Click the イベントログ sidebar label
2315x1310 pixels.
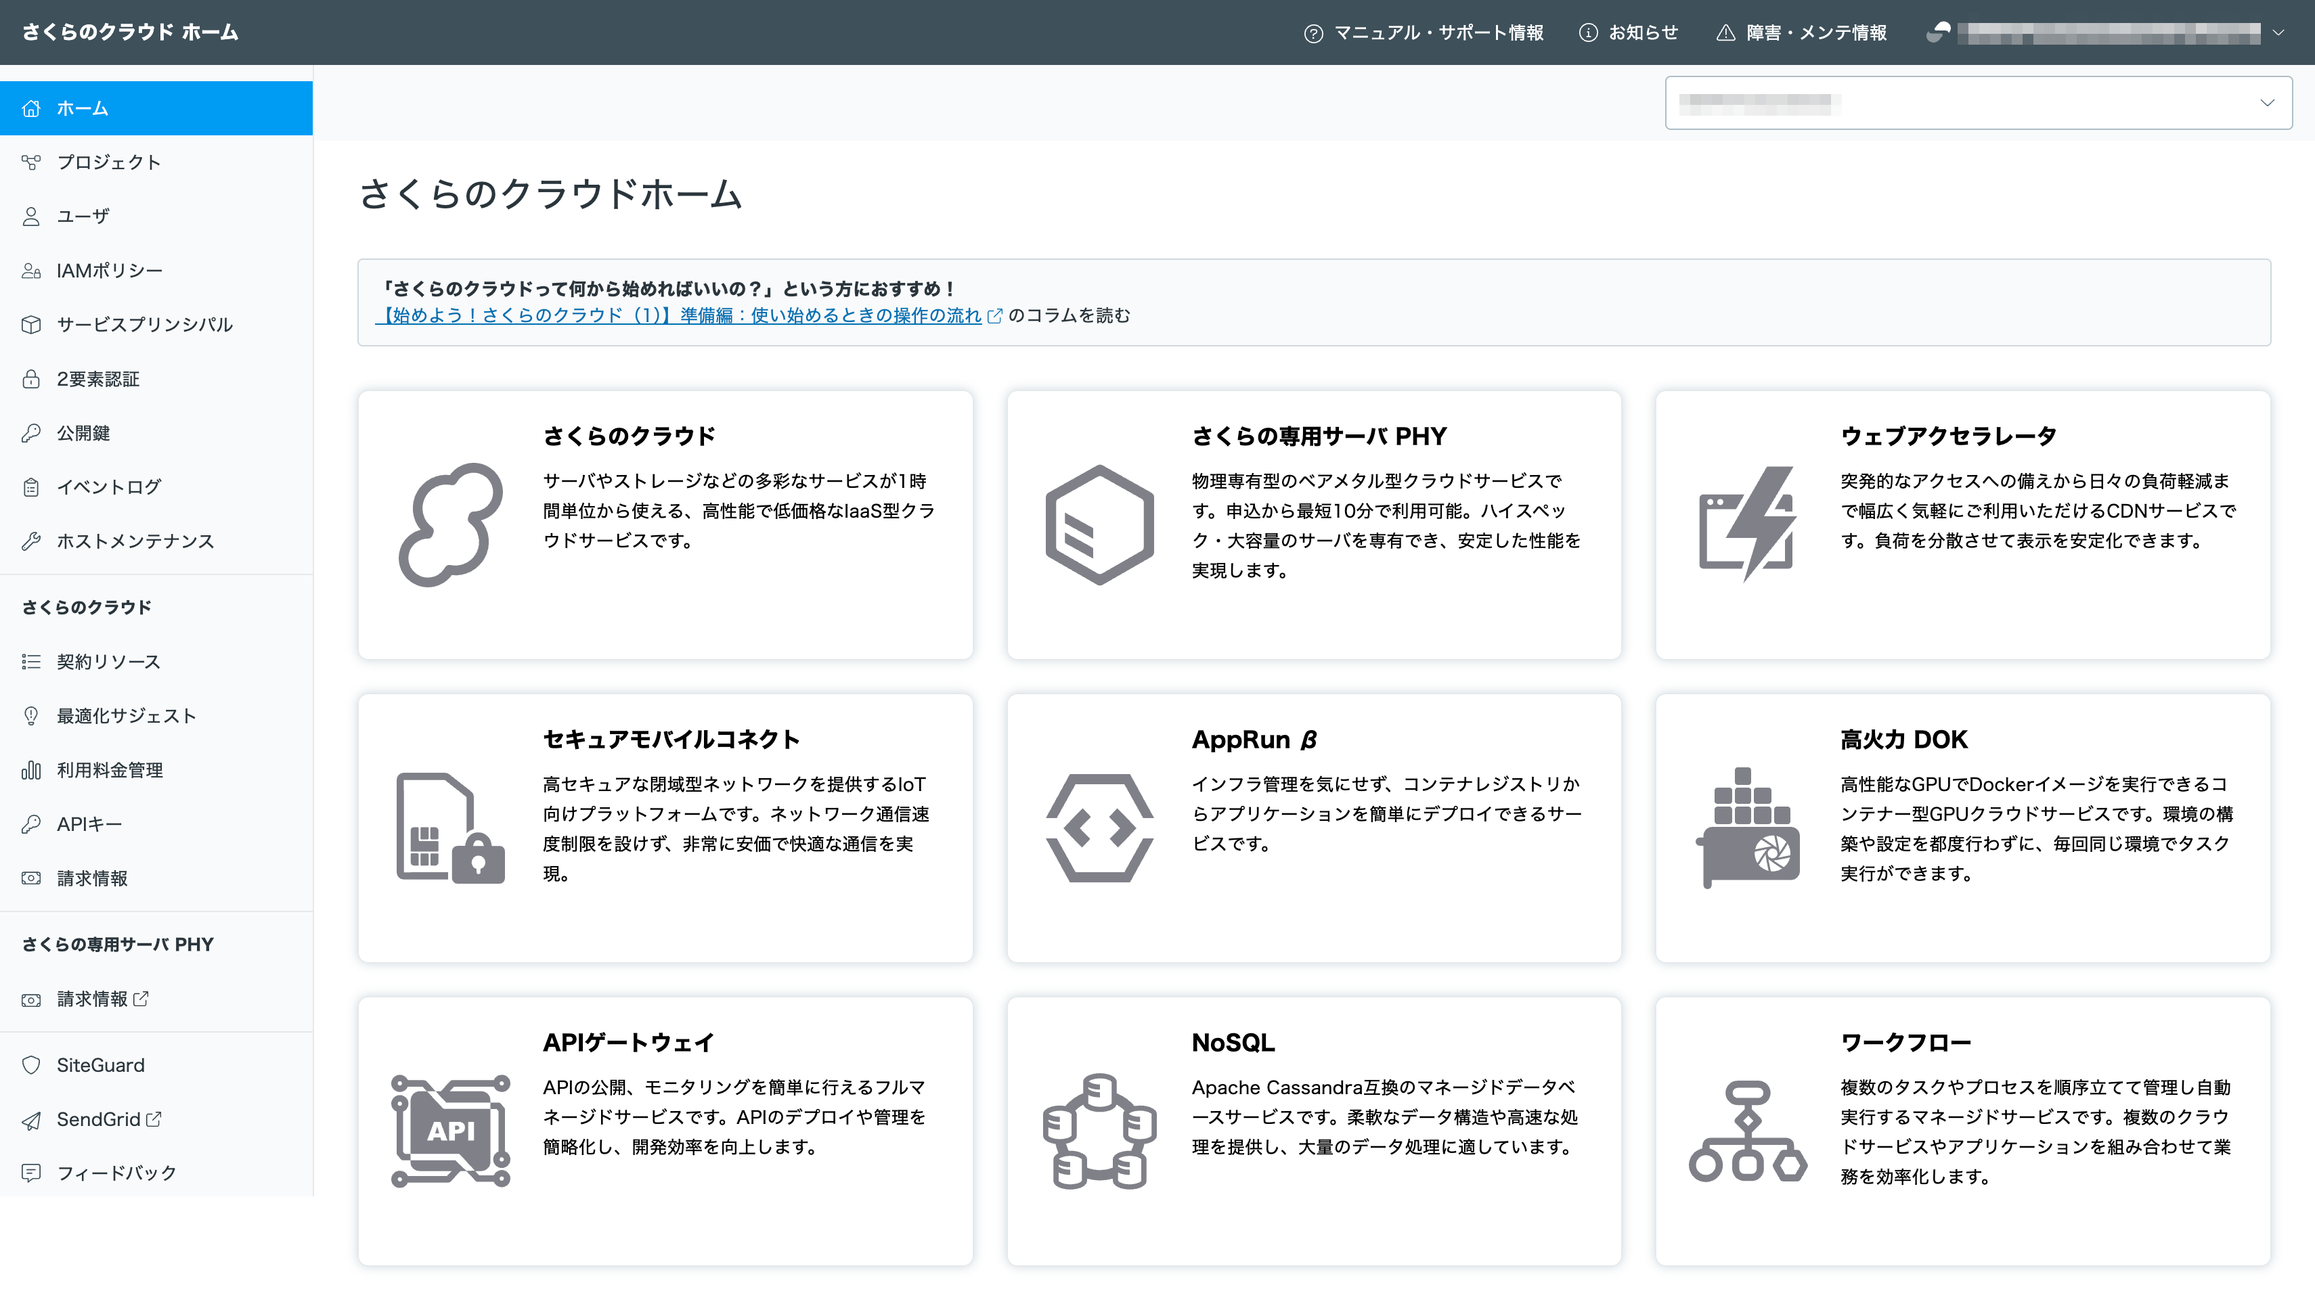[x=108, y=487]
